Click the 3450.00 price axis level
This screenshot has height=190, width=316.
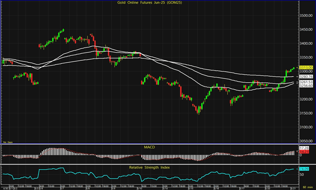point(306,29)
